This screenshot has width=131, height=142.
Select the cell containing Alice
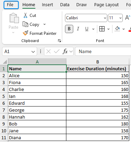point(37,75)
